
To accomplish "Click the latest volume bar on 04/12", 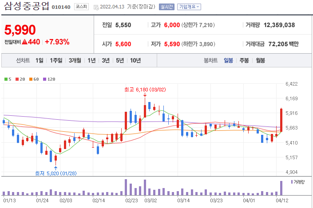I will point(281,188).
